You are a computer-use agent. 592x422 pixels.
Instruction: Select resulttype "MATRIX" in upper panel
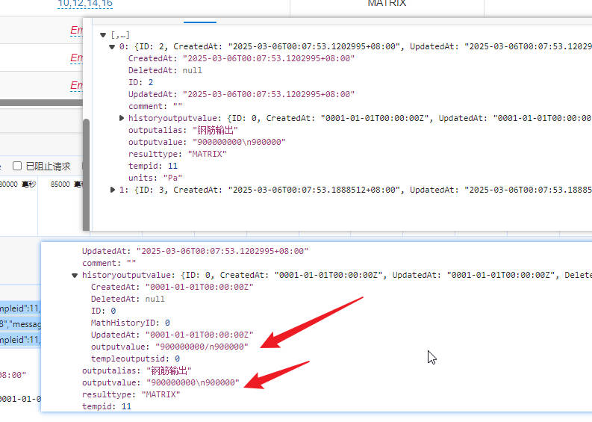click(x=177, y=154)
